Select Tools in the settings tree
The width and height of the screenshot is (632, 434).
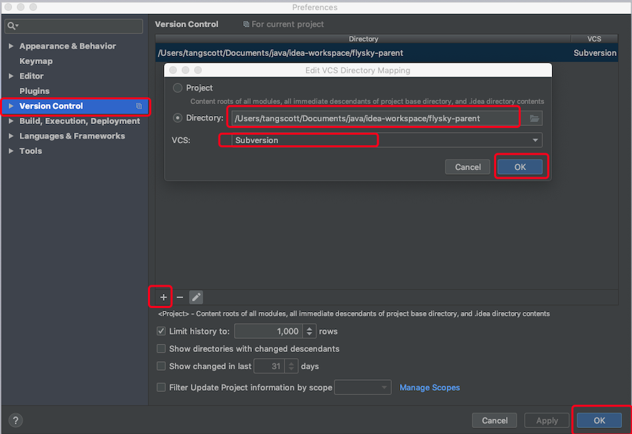coord(31,151)
